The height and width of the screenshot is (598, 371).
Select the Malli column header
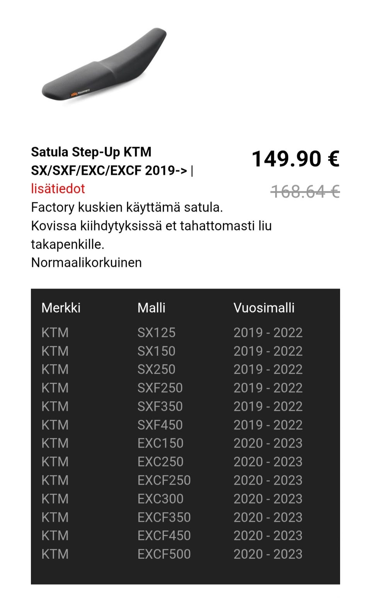(x=151, y=308)
